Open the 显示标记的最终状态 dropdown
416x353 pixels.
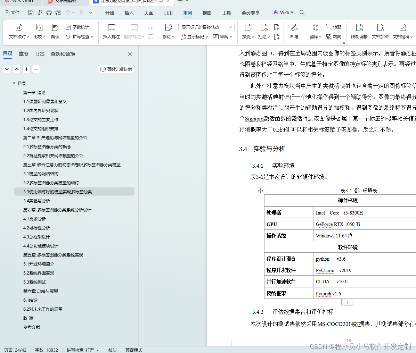click(x=206, y=27)
